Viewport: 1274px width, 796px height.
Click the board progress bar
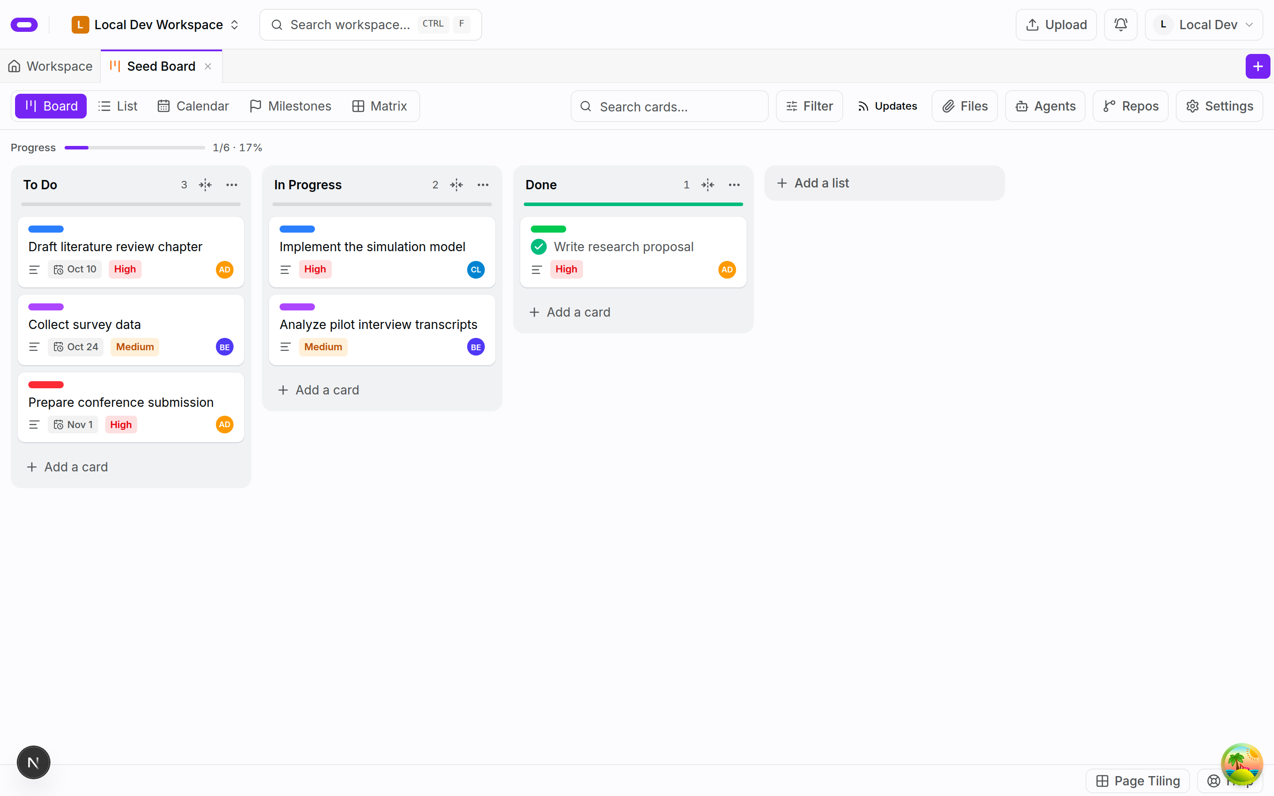(135, 148)
